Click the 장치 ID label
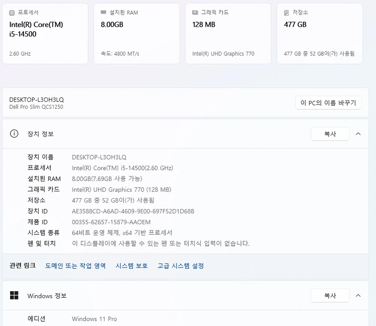The image size is (376, 326). coord(38,211)
